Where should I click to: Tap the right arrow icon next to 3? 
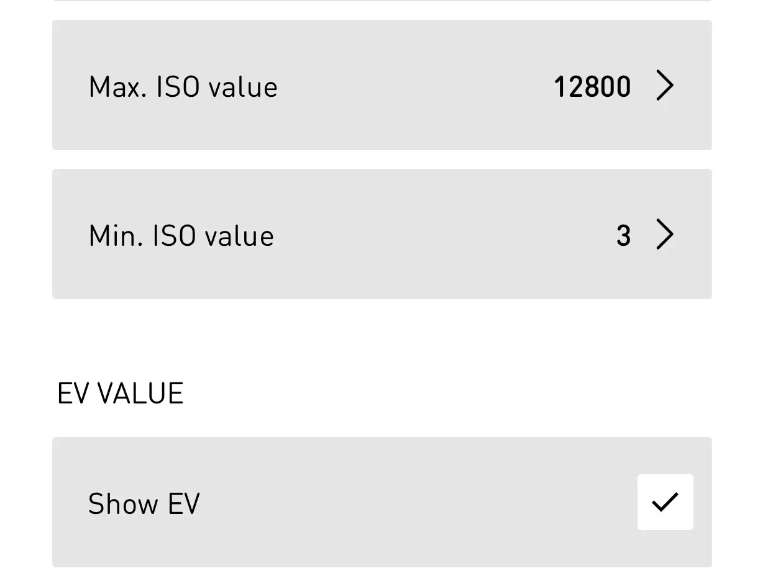[x=664, y=235]
